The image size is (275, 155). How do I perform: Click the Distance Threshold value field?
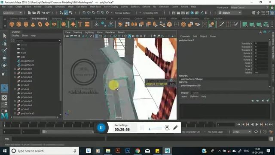(x=172, y=84)
